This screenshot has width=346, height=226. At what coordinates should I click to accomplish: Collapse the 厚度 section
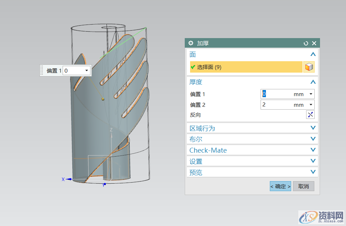[x=313, y=82]
